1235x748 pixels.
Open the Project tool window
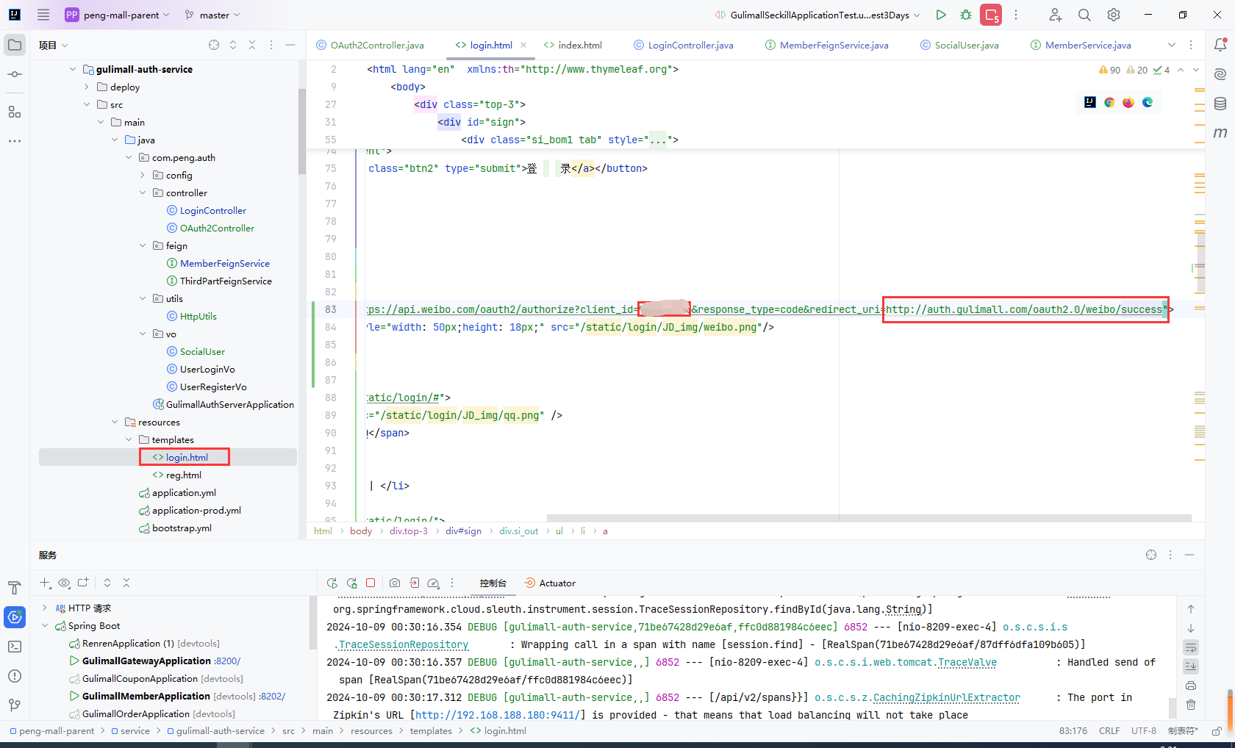15,45
